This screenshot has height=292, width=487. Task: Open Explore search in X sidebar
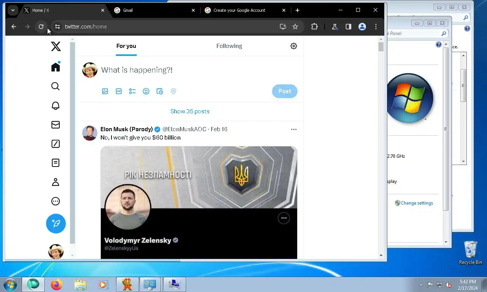coord(56,86)
